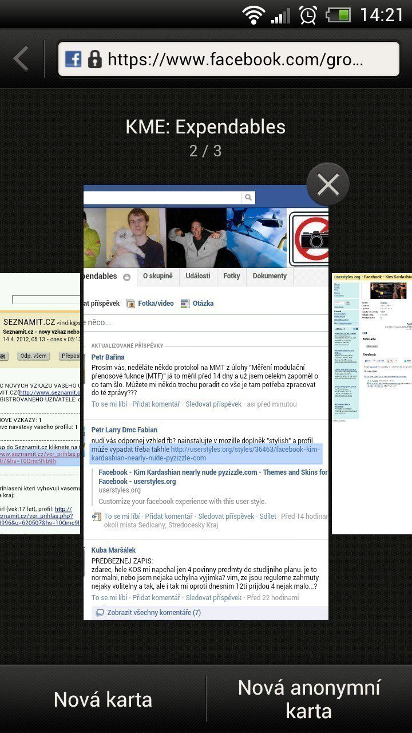Image resolution: width=412 pixels, height=733 pixels.
Task: Open Facebook - Kim Kardashian theme link title
Action: (x=213, y=477)
